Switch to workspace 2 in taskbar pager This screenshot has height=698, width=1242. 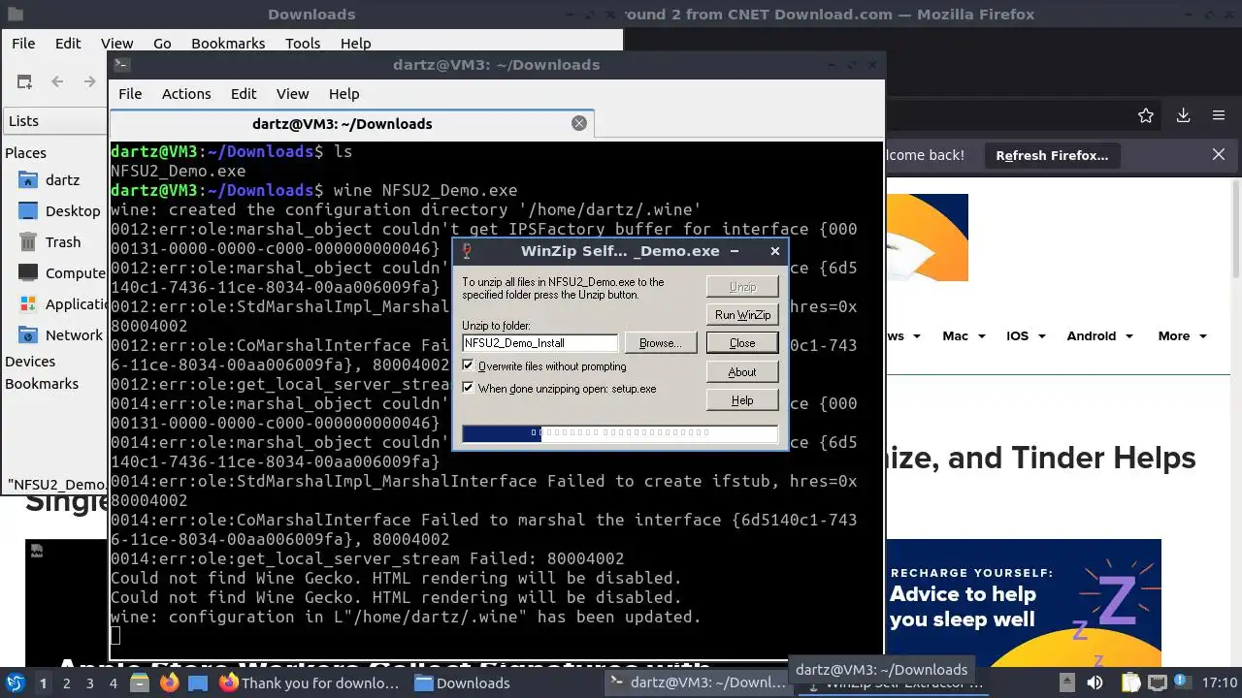click(66, 682)
